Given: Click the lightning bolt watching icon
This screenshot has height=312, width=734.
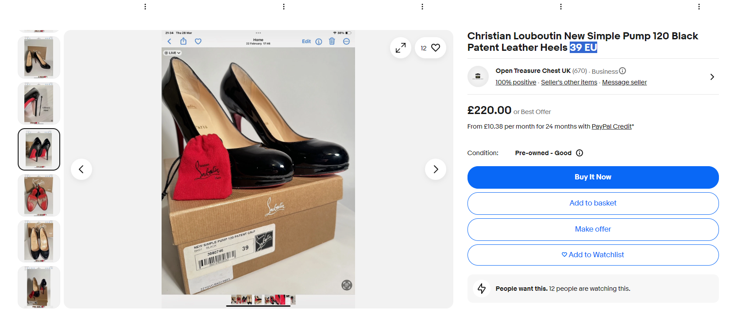Looking at the screenshot, I should click(482, 289).
